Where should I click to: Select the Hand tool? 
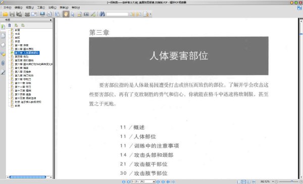click(66, 14)
